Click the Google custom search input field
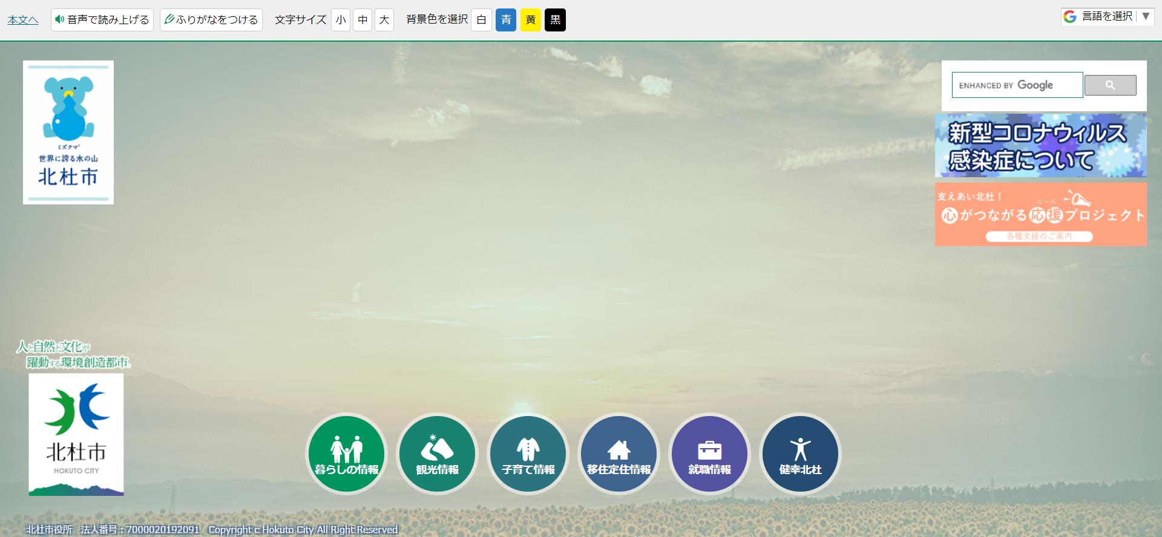This screenshot has width=1162, height=537. pos(1017,85)
